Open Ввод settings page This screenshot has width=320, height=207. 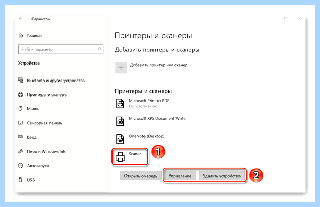click(31, 137)
